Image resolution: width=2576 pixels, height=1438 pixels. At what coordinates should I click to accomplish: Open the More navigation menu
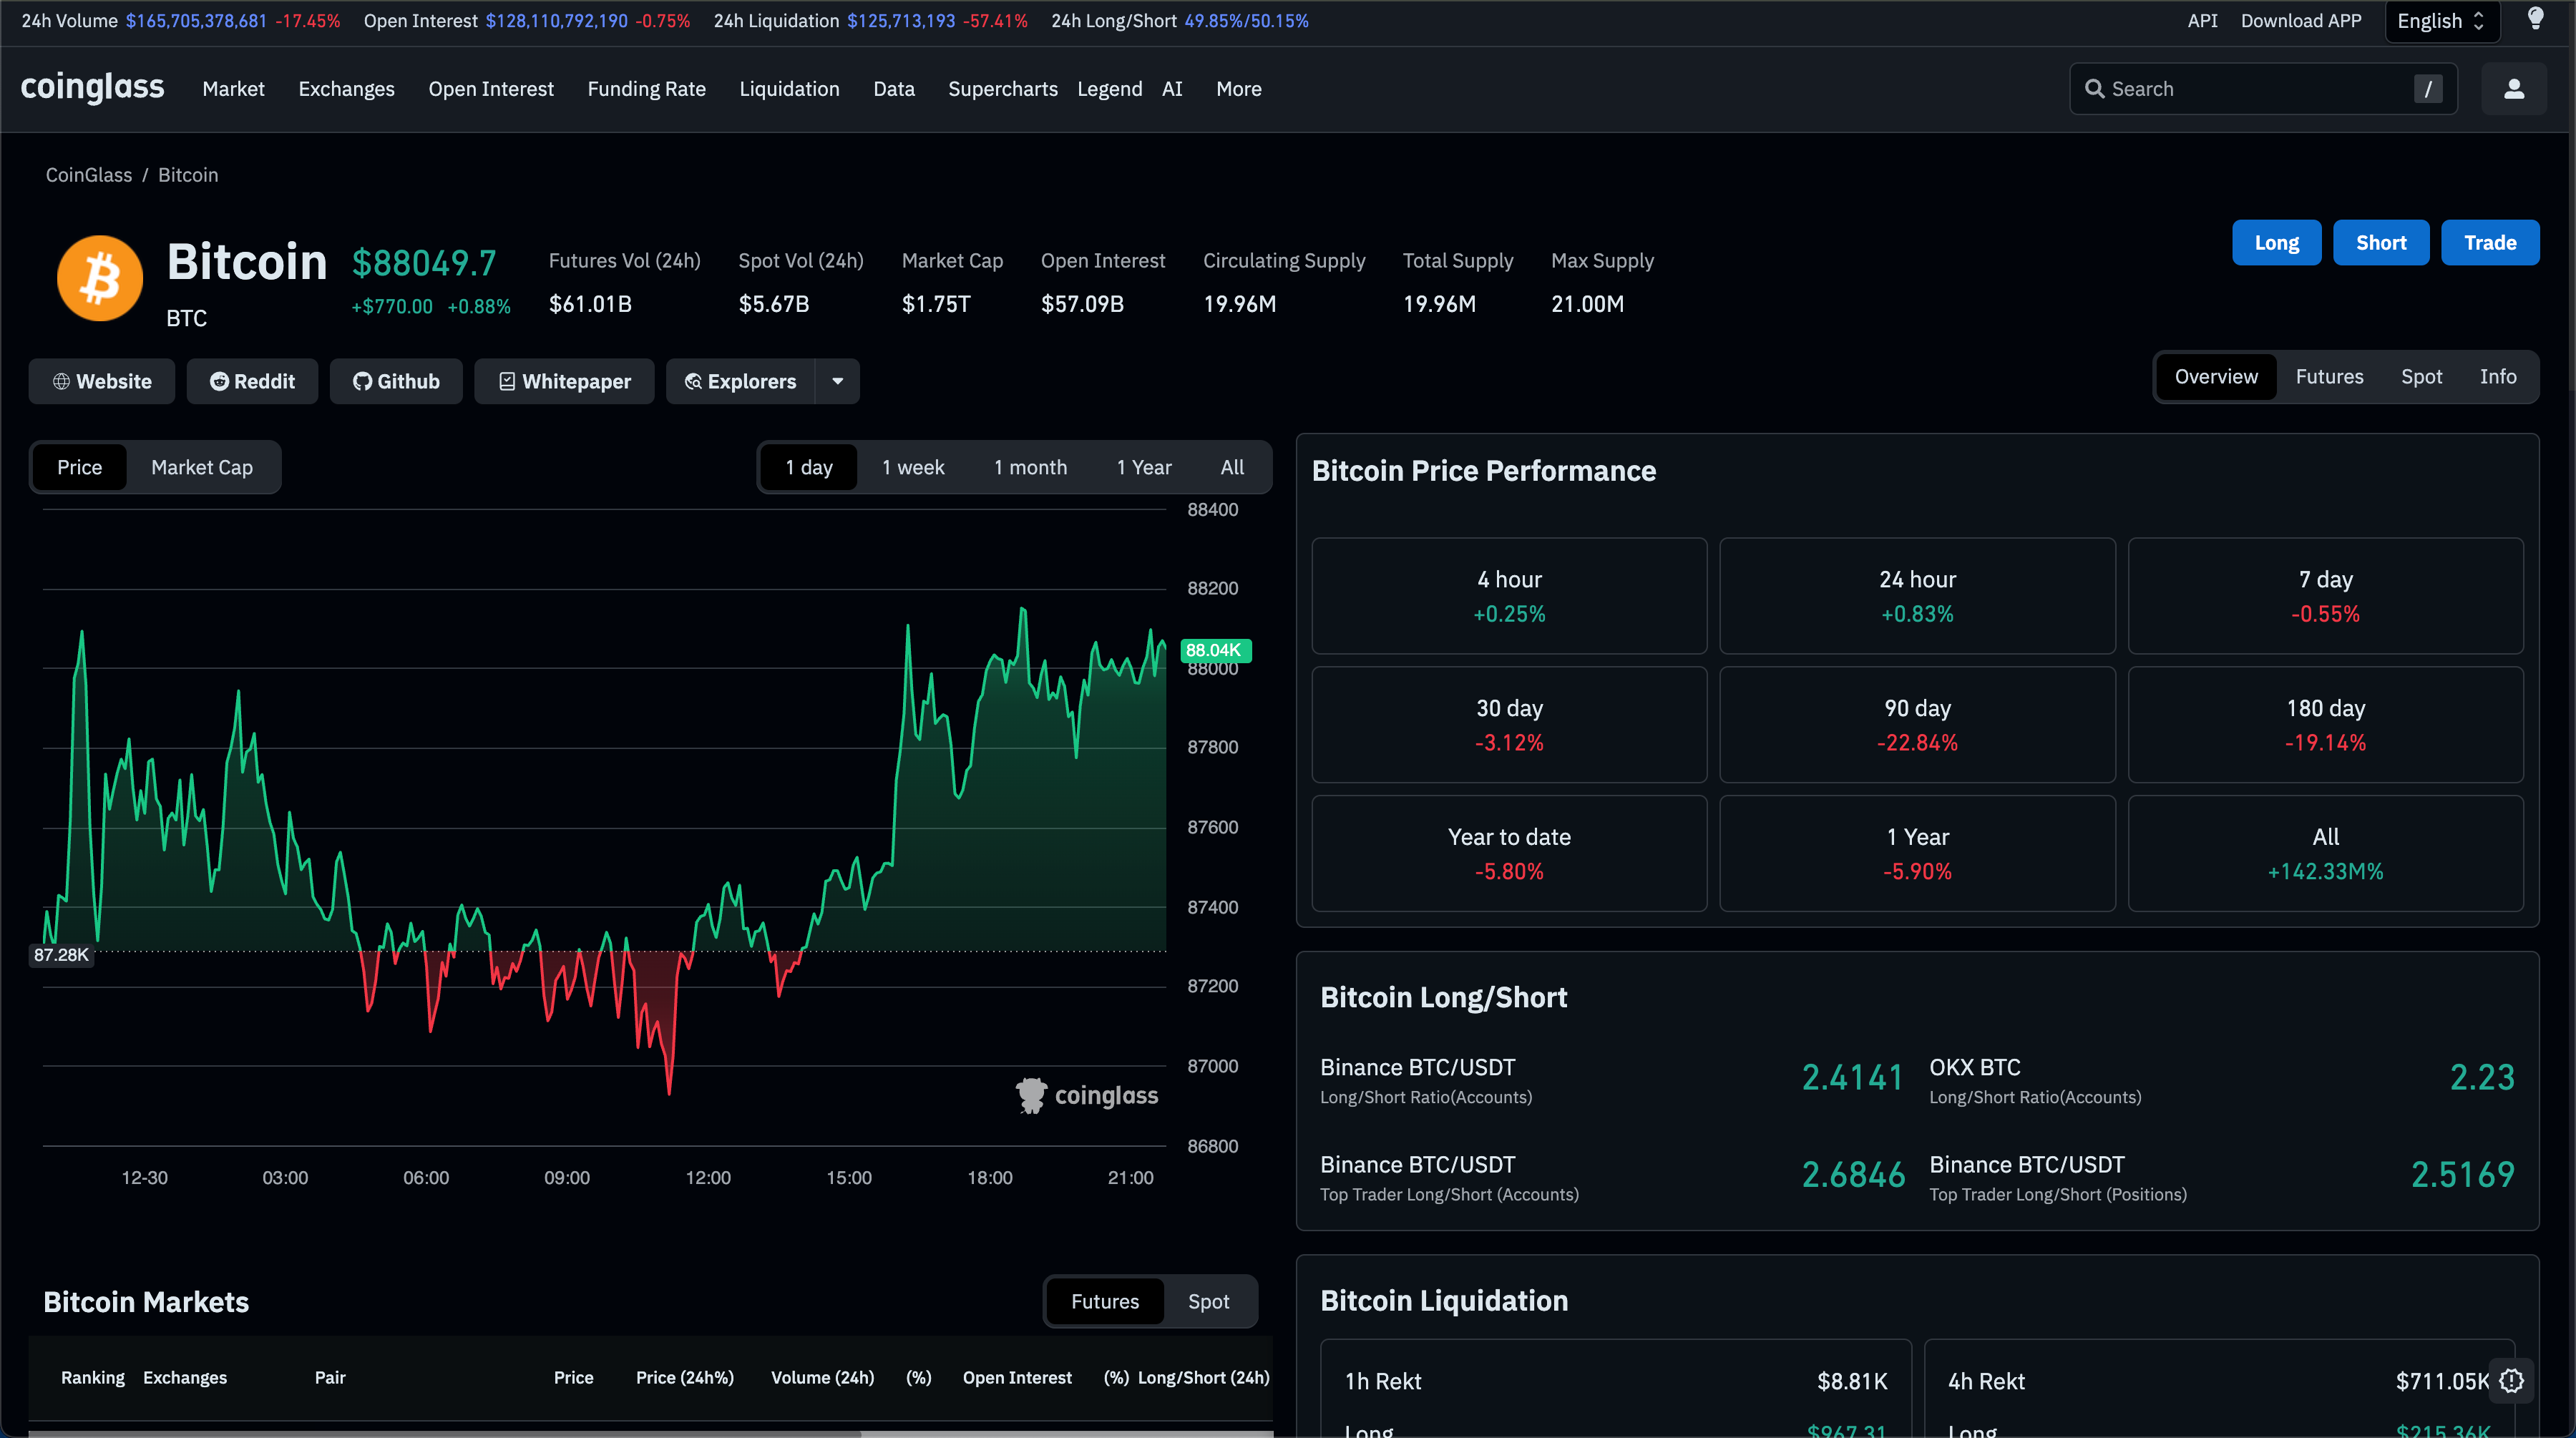(1238, 89)
